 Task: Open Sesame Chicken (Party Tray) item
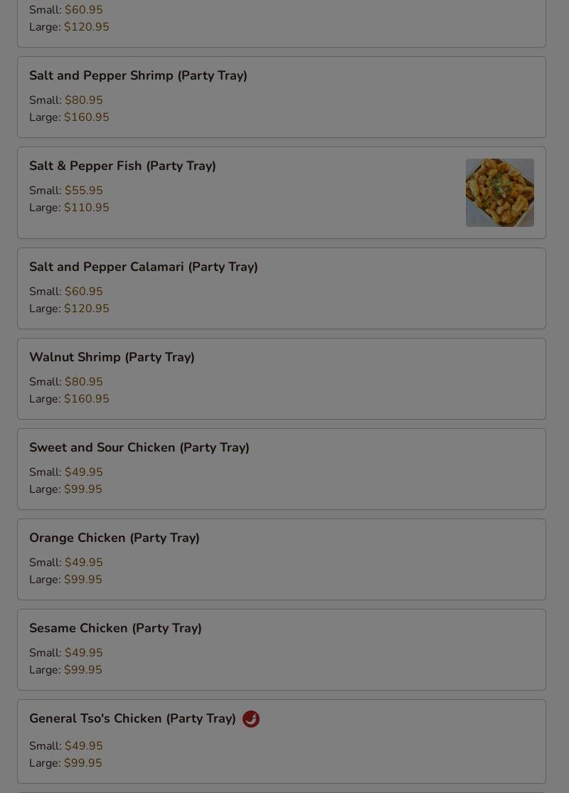tap(282, 650)
